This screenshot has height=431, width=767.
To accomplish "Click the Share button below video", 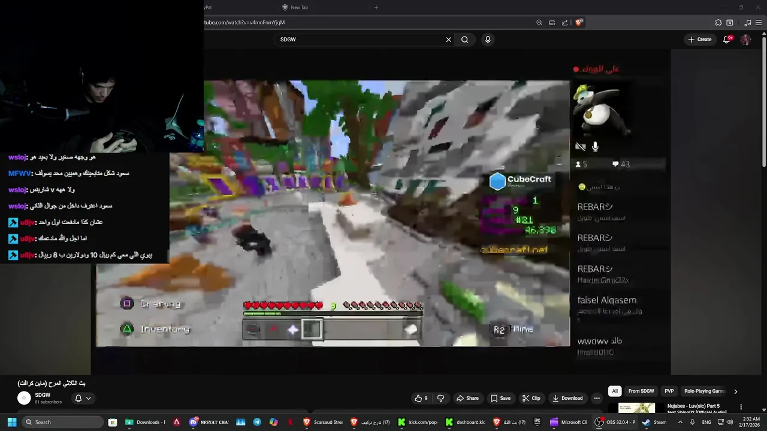I will [467, 398].
